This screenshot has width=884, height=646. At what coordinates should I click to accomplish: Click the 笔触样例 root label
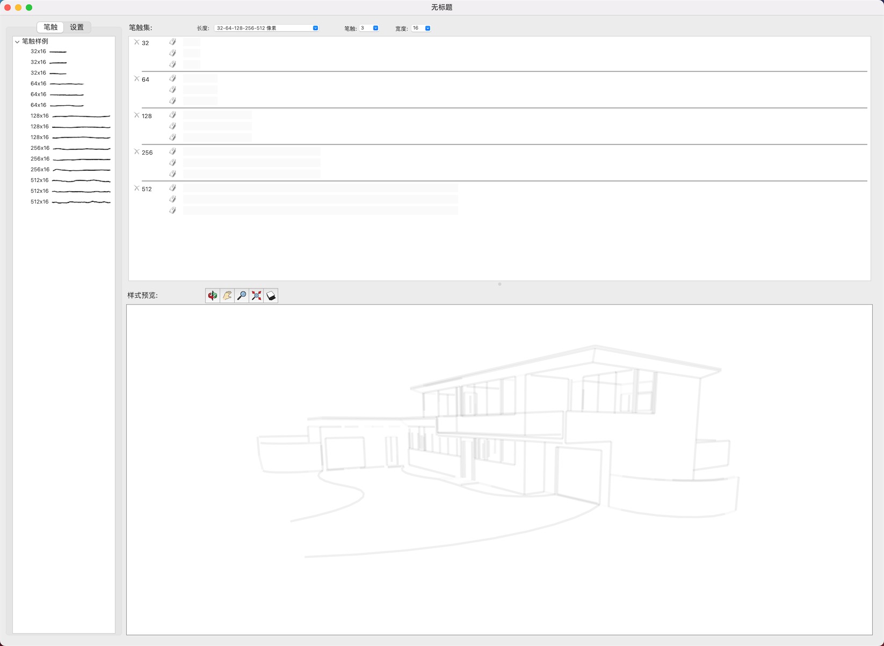click(35, 41)
